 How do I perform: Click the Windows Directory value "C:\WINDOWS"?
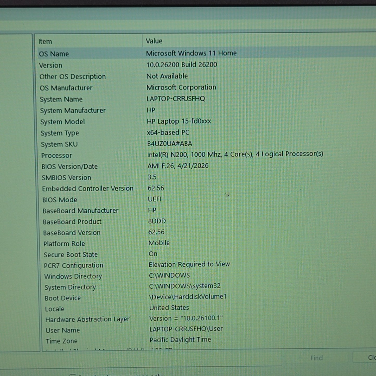[169, 275]
